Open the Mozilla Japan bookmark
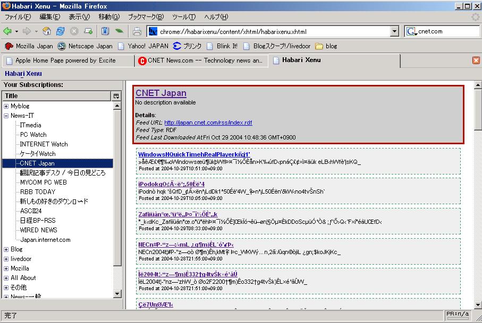Screen dimensions: 482x323 click(x=29, y=46)
